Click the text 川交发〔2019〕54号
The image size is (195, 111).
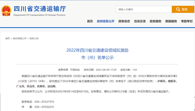pyautogui.click(x=32, y=81)
